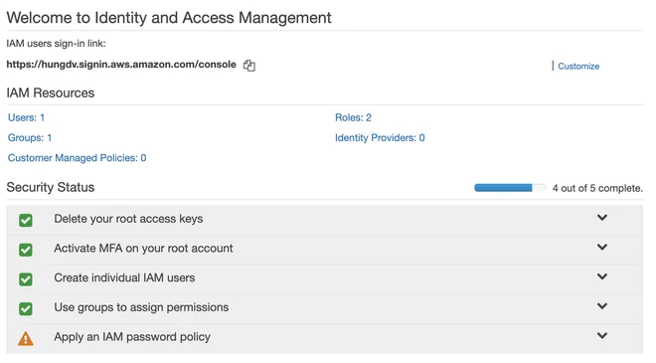The width and height of the screenshot is (656, 363).
Task: Open Identity Providers: 0 link
Action: click(x=380, y=138)
